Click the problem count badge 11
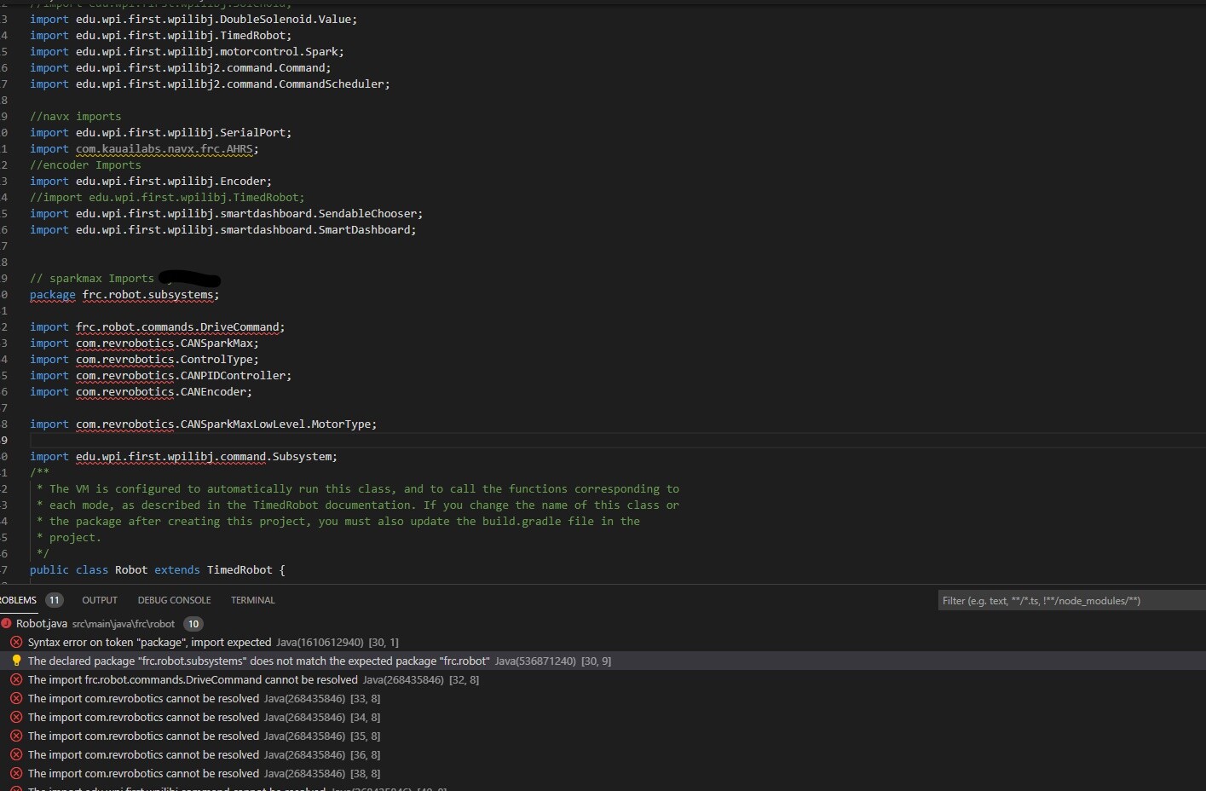The width and height of the screenshot is (1206, 791). click(x=55, y=600)
